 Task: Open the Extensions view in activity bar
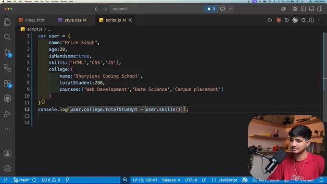8,83
